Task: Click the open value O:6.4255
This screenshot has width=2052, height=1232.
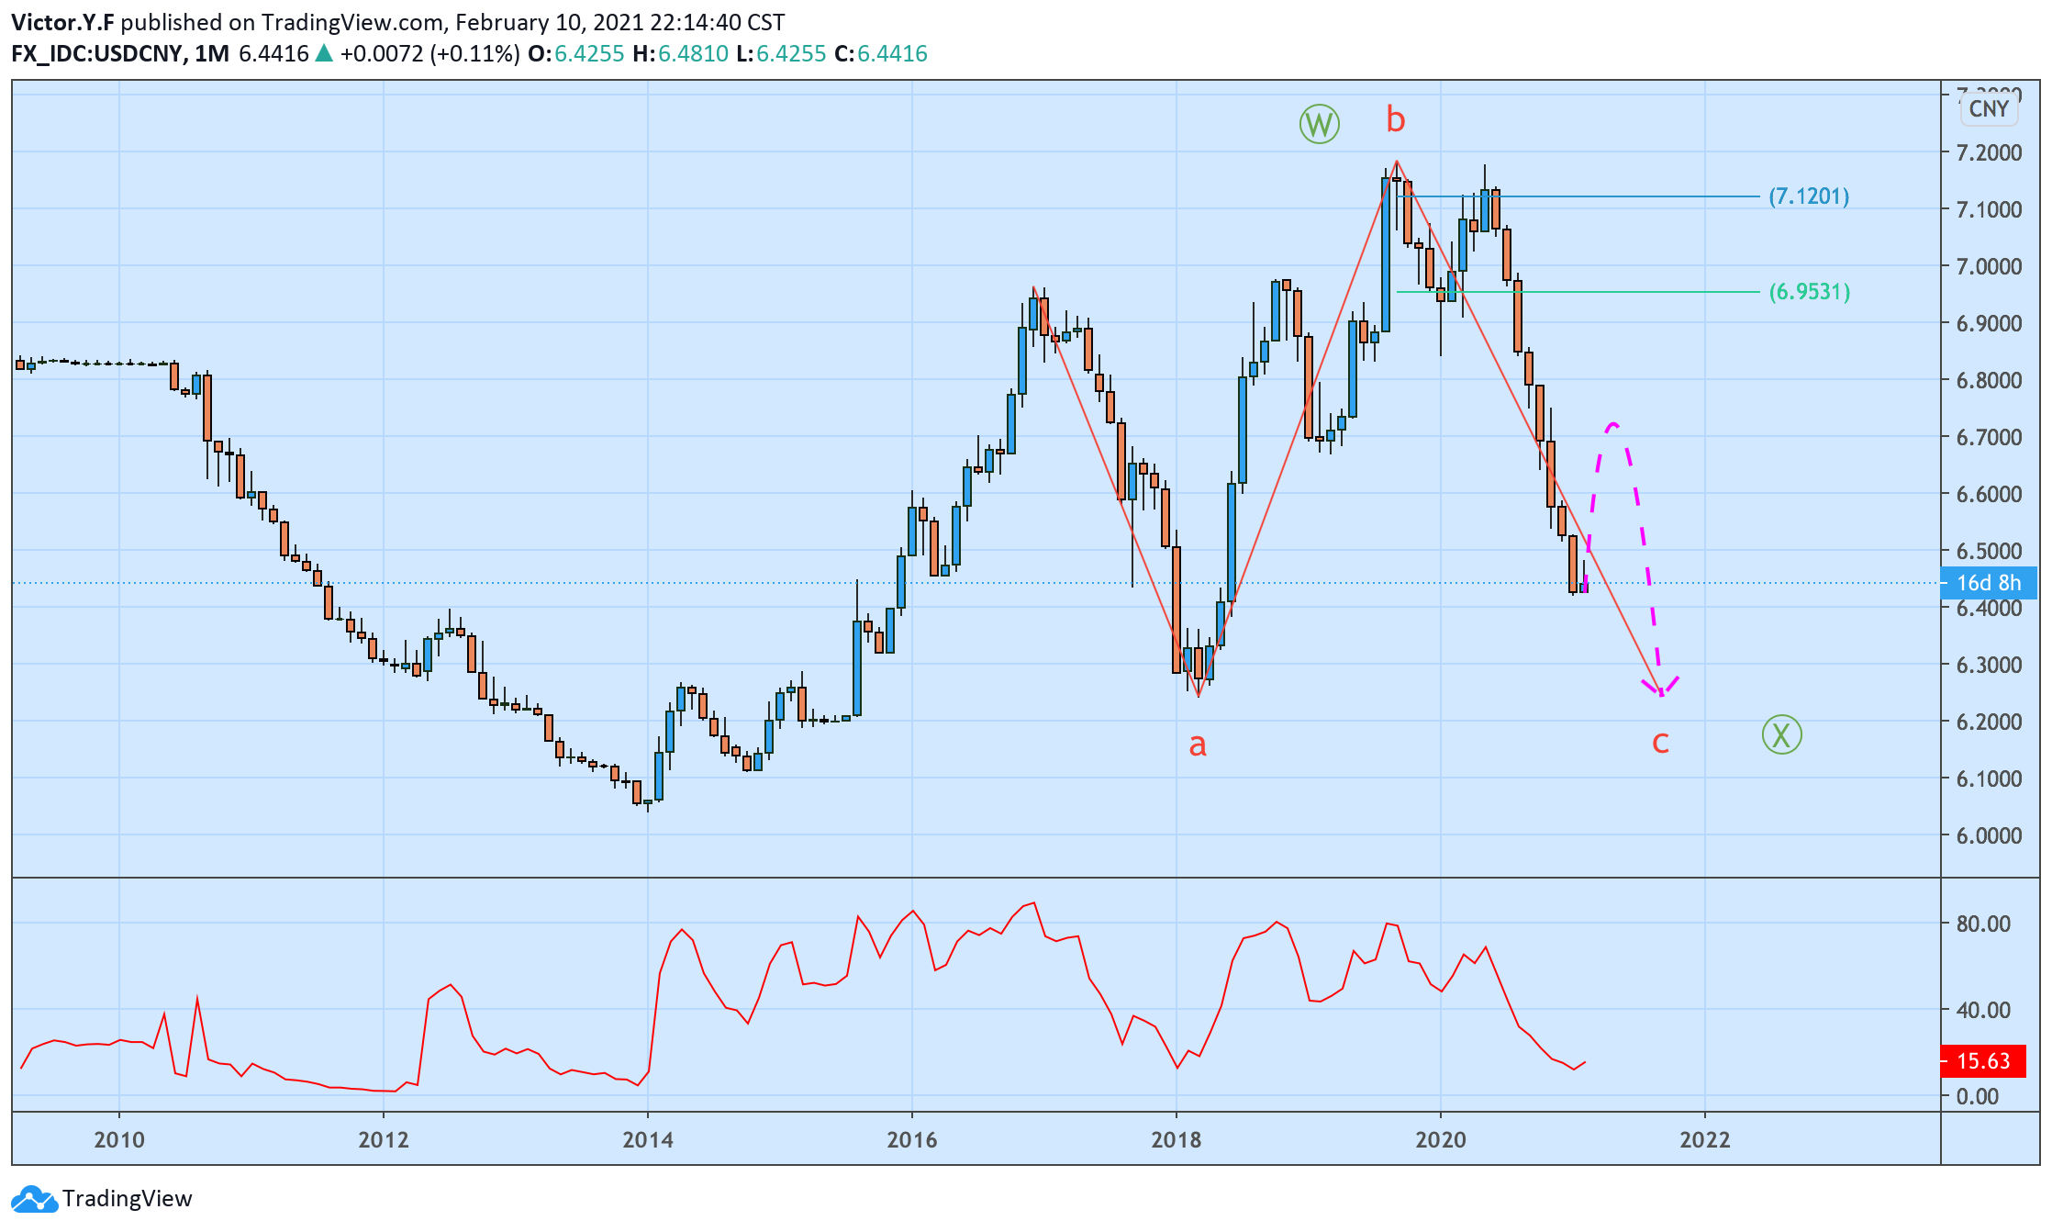Action: [x=575, y=53]
